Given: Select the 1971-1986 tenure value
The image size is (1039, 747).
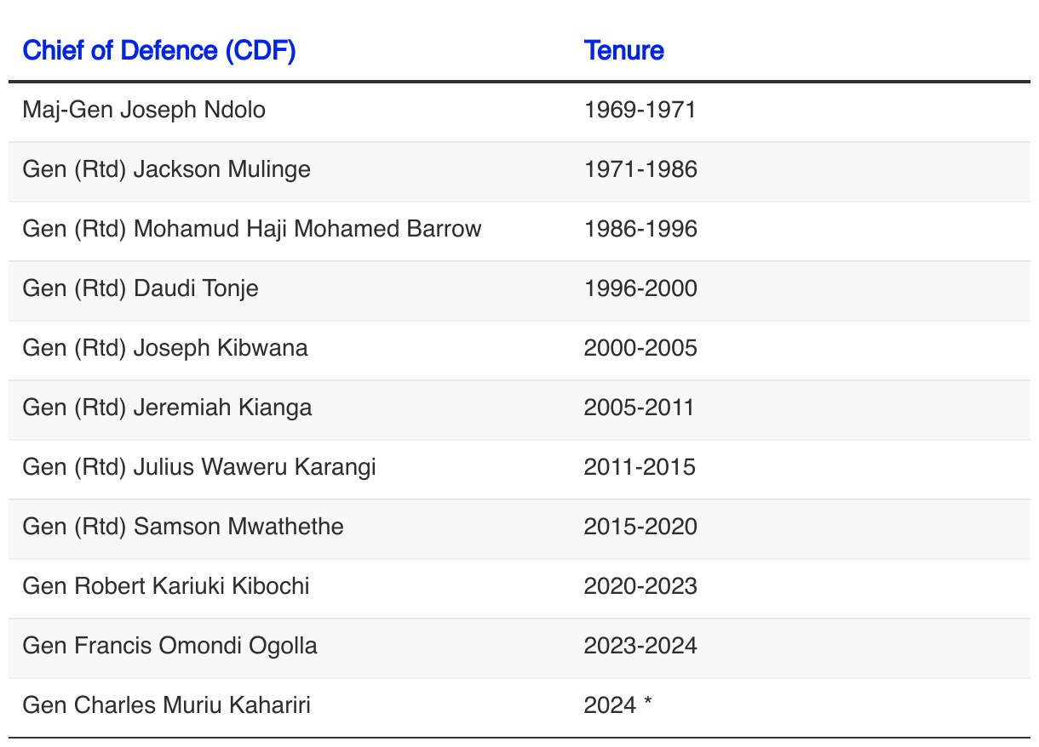Looking at the screenshot, I should pyautogui.click(x=640, y=169).
